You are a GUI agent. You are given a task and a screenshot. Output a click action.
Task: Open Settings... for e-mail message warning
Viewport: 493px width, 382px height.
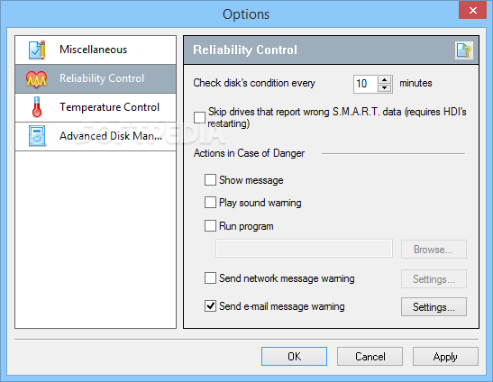[x=434, y=307]
